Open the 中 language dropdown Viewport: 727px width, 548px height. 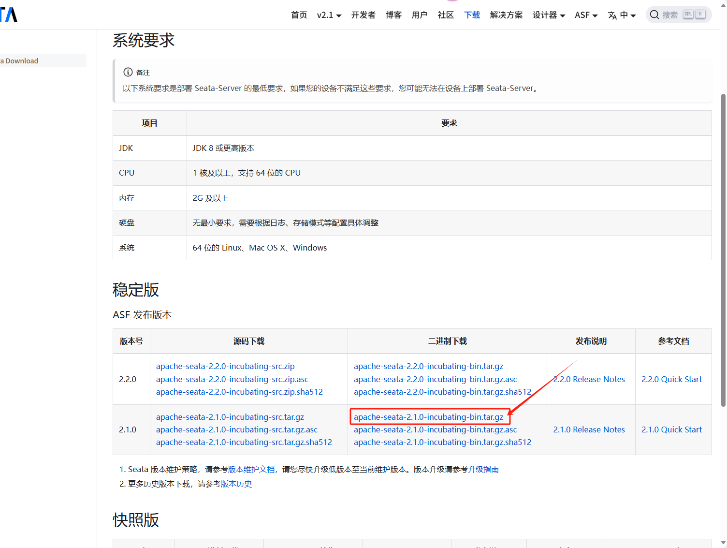coord(626,15)
